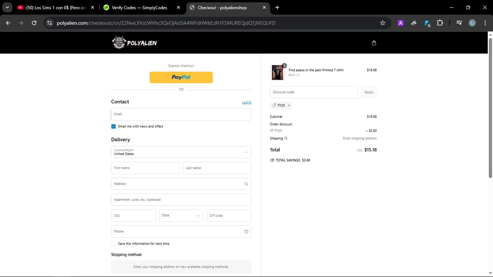Click the T-shirt product thumbnail
This screenshot has width=493, height=277.
coord(277,72)
